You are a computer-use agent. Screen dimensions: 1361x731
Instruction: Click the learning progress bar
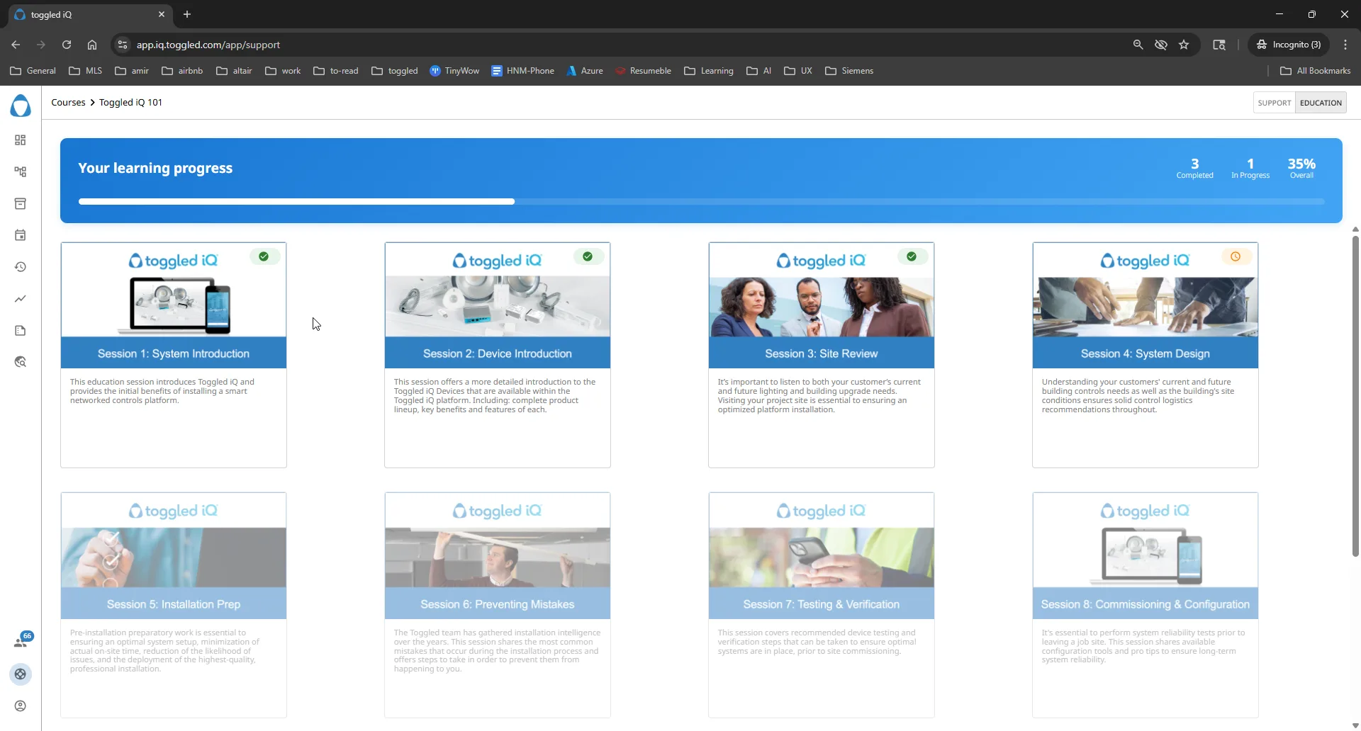click(x=702, y=202)
